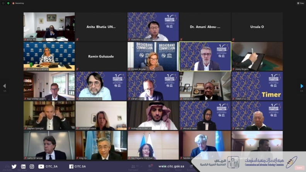
Task: Go to previous page of participants
Action: (5, 86)
